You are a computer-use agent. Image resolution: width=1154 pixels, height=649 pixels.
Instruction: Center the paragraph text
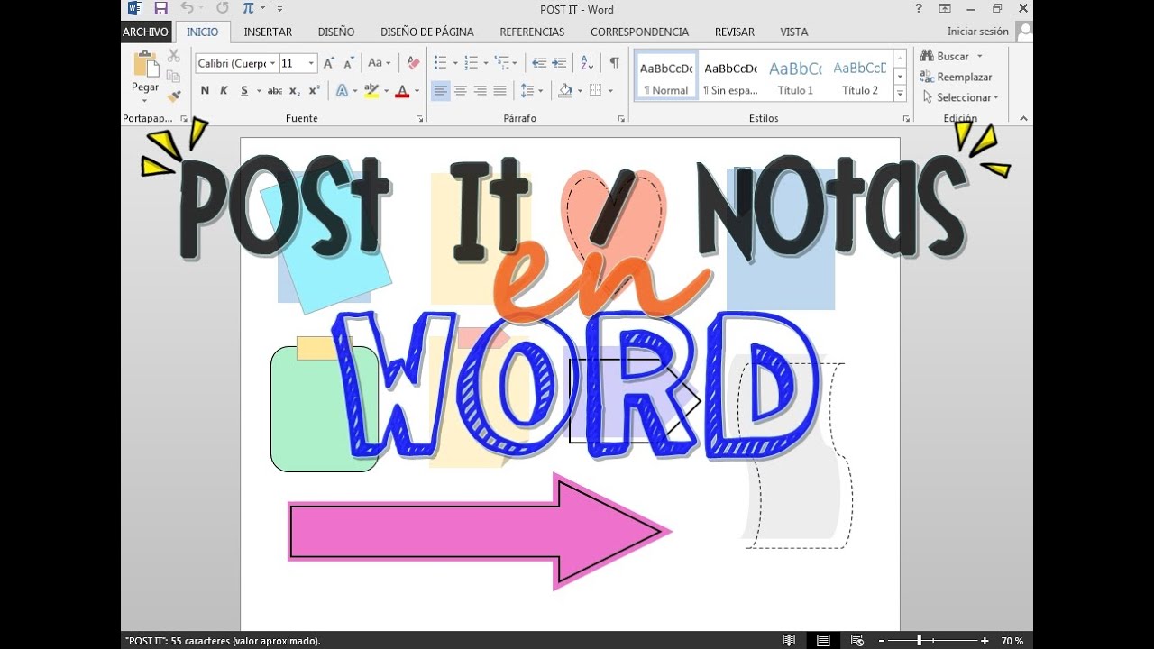tap(460, 91)
